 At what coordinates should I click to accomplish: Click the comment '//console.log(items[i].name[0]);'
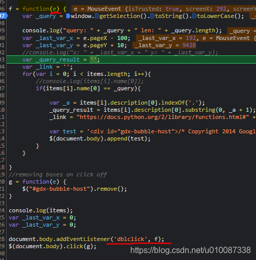pos(89,81)
